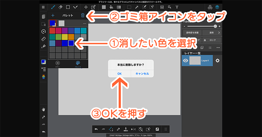Toggle the ロック layer lock
Screen dimensions: 262x137
point(212,40)
